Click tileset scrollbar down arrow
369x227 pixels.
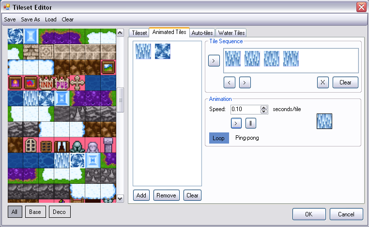pos(120,199)
